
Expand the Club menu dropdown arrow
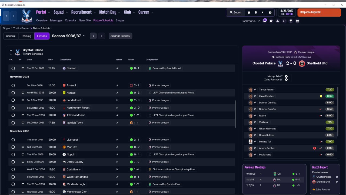point(134,12)
